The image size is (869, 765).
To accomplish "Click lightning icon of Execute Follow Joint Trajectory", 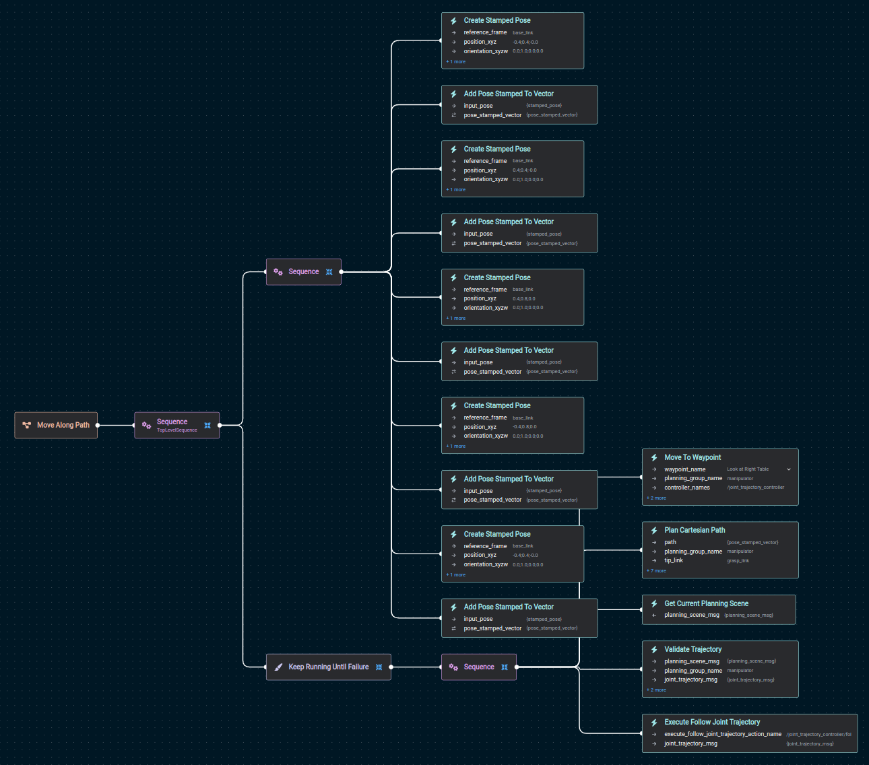I will (x=654, y=722).
